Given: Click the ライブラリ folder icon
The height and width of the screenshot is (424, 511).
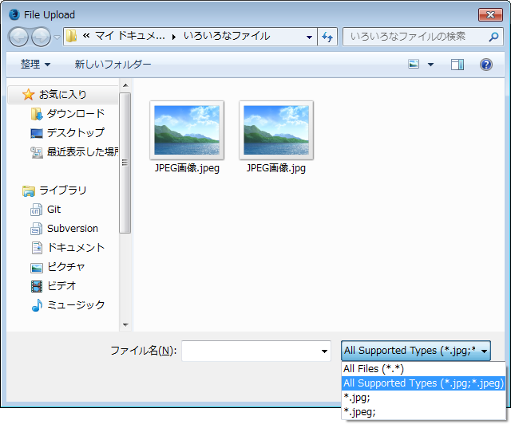Looking at the screenshot, I should [x=29, y=191].
